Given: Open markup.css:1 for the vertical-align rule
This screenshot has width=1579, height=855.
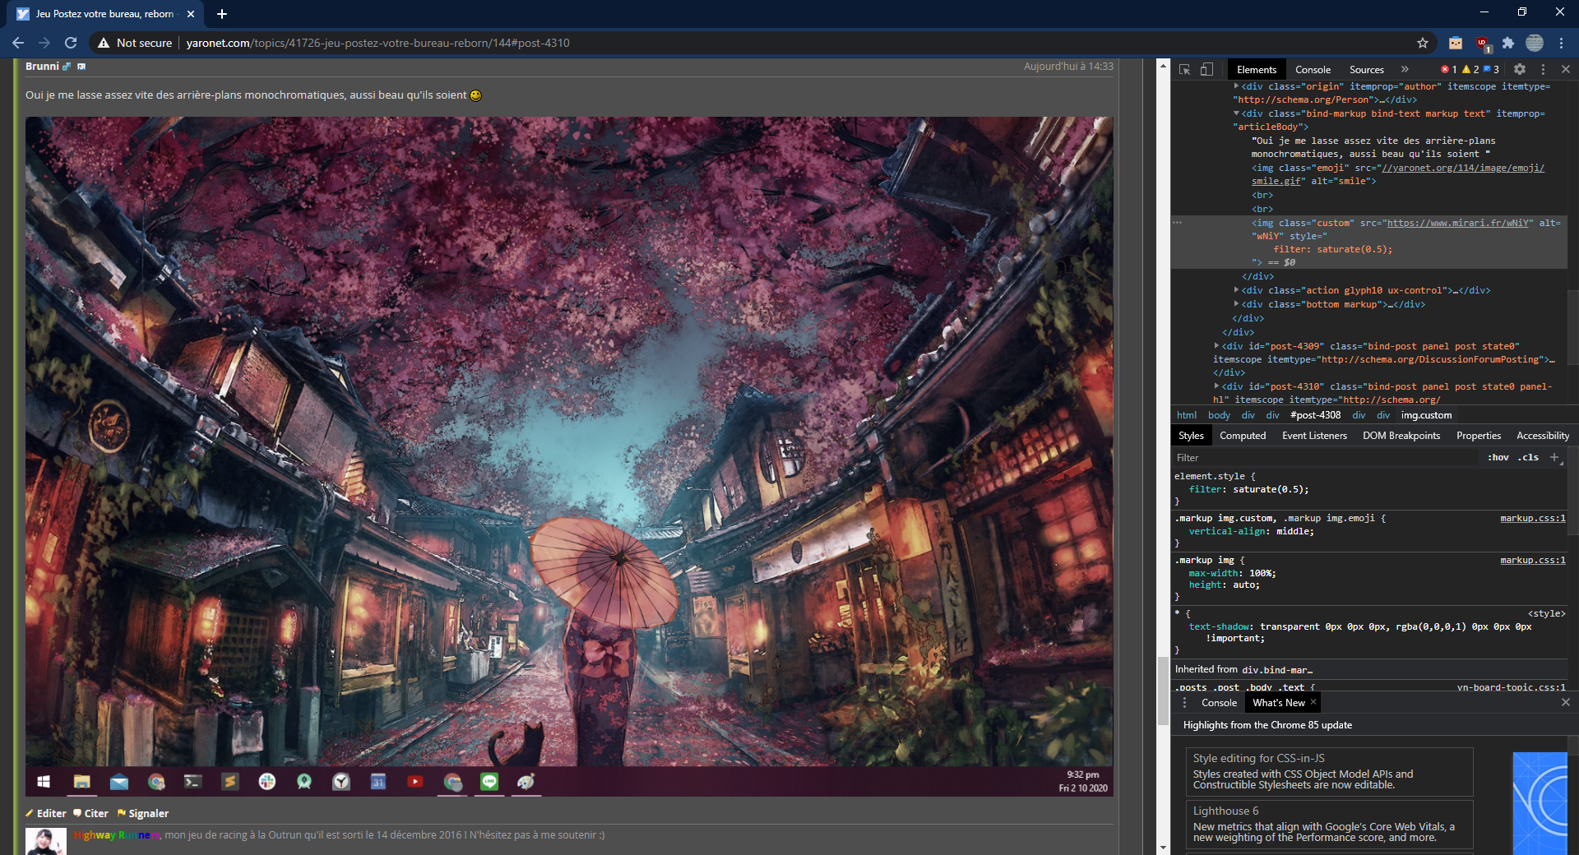Looking at the screenshot, I should pos(1533,518).
